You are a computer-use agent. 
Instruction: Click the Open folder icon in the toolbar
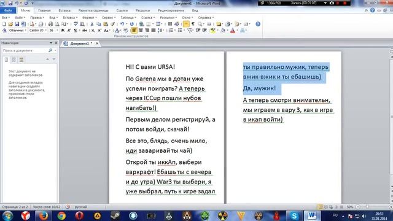[10, 24]
